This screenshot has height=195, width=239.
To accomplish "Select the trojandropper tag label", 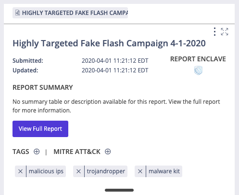I will click(106, 171).
